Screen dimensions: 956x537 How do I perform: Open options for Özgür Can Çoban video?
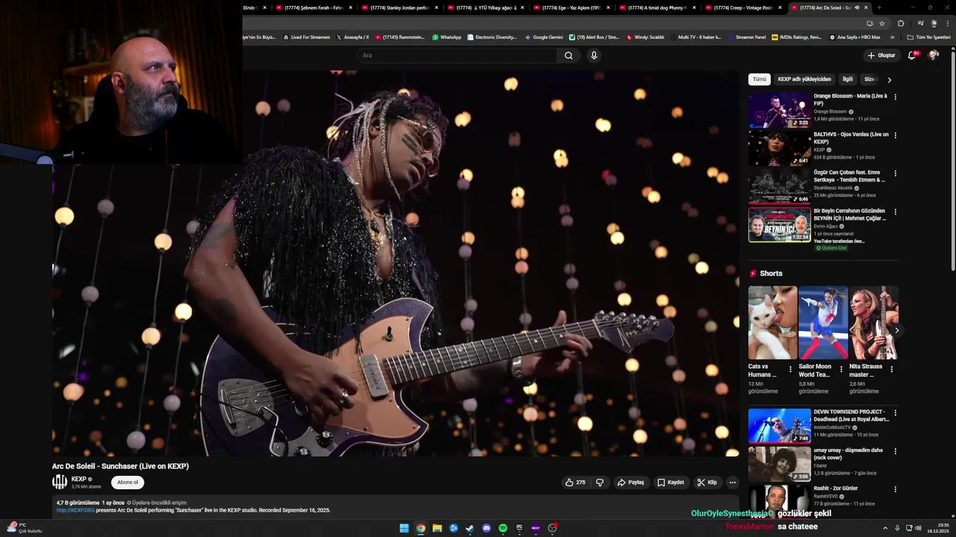(x=895, y=173)
